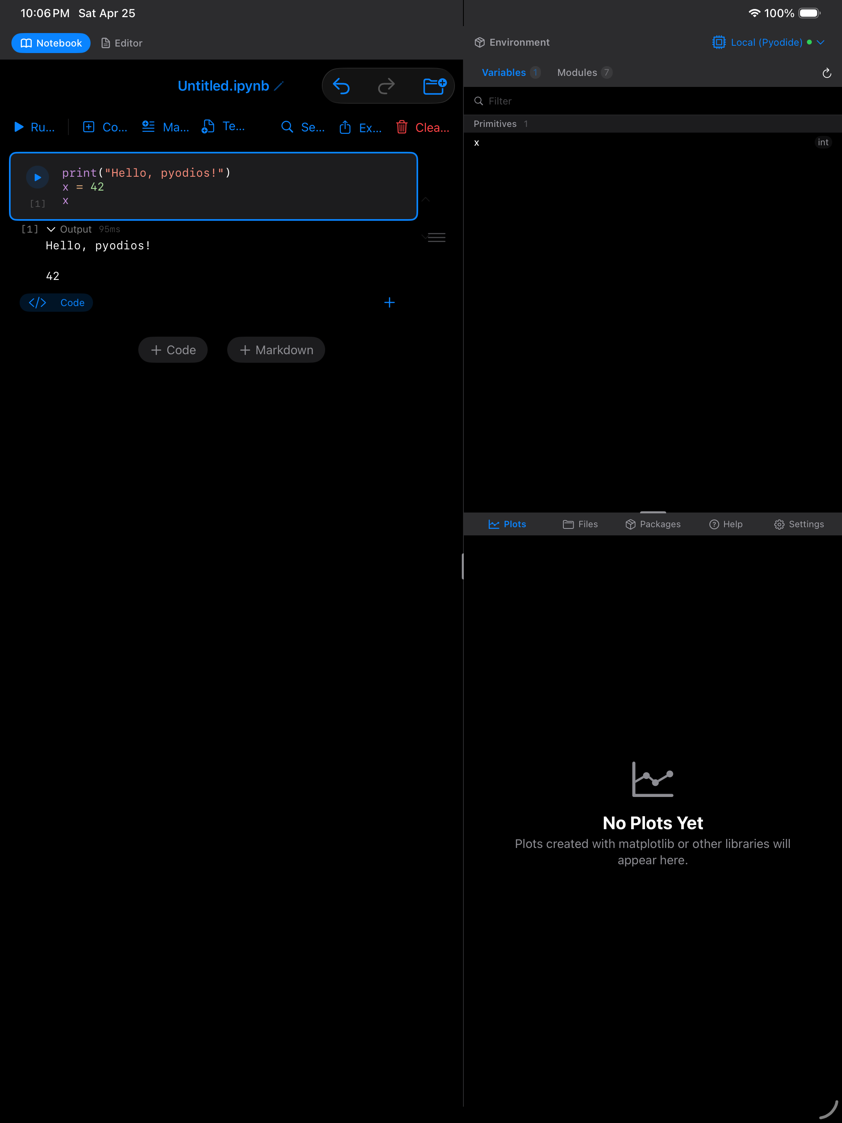Open the Settings tab
Viewport: 842px width, 1123px height.
point(799,524)
